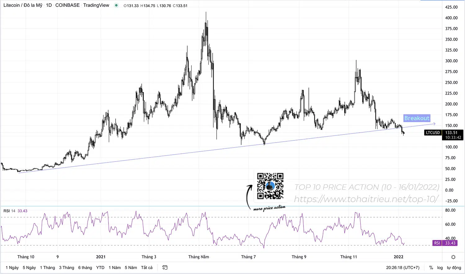Image resolution: width=465 pixels, height=274 pixels.
Task: Switch to the "YTD" range tab
Action: 100,267
